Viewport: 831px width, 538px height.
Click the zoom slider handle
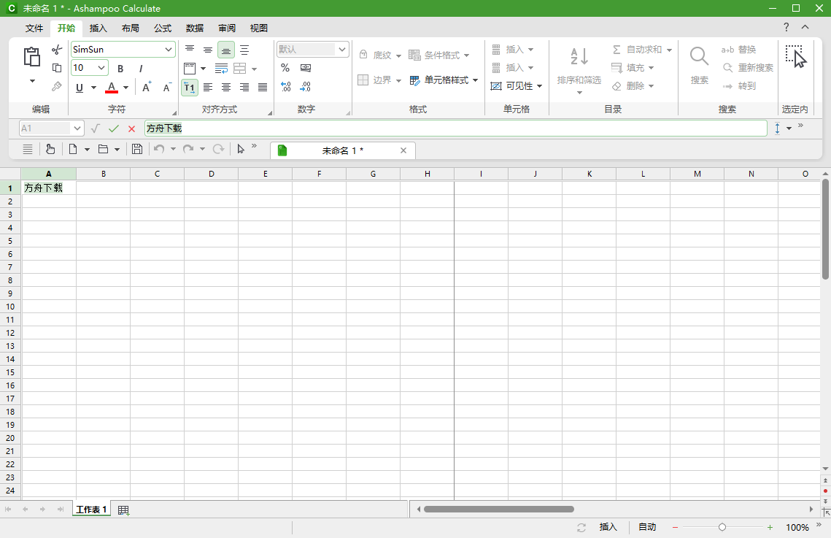click(x=722, y=527)
